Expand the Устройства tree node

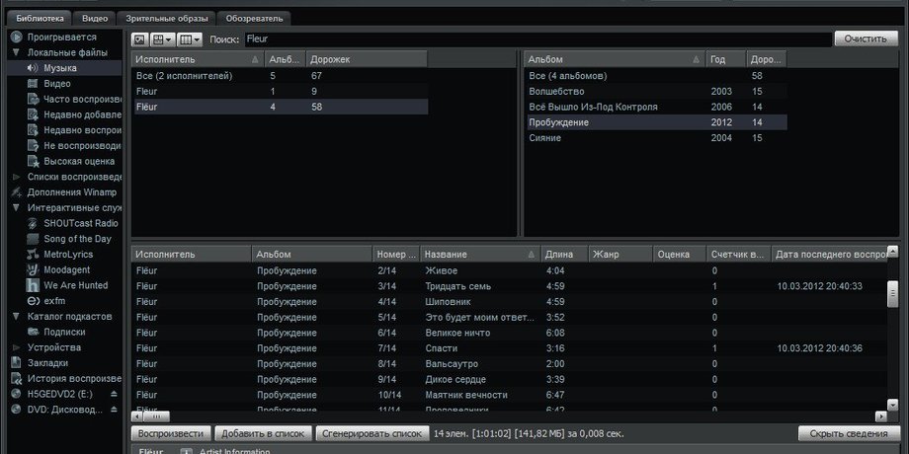[x=16, y=347]
